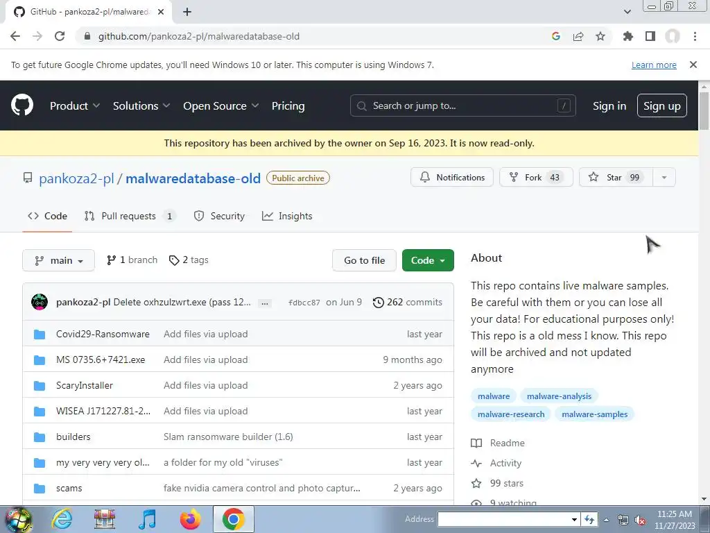710x533 pixels.
Task: Open Windows Start button
Action: (18, 519)
